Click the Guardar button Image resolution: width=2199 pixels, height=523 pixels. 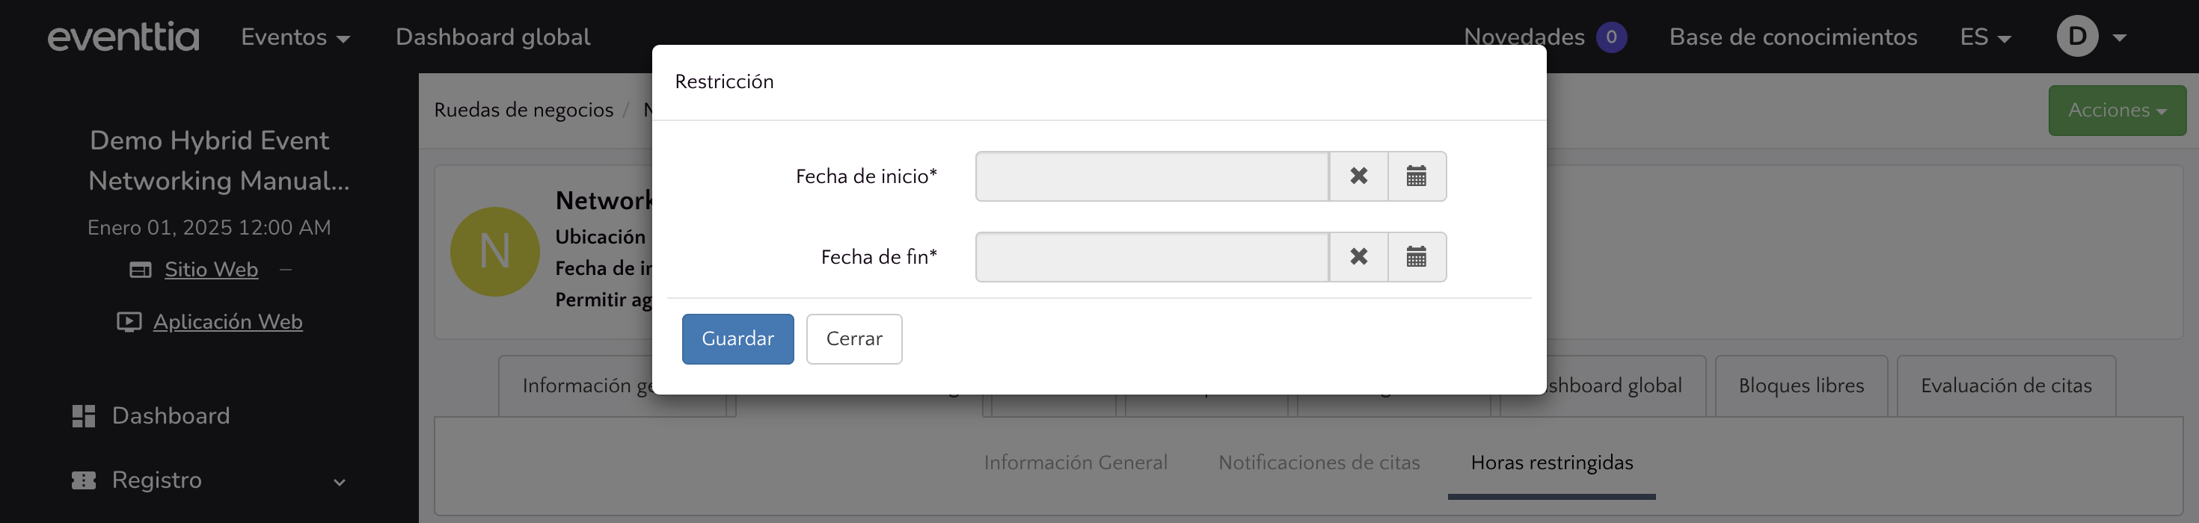click(737, 338)
